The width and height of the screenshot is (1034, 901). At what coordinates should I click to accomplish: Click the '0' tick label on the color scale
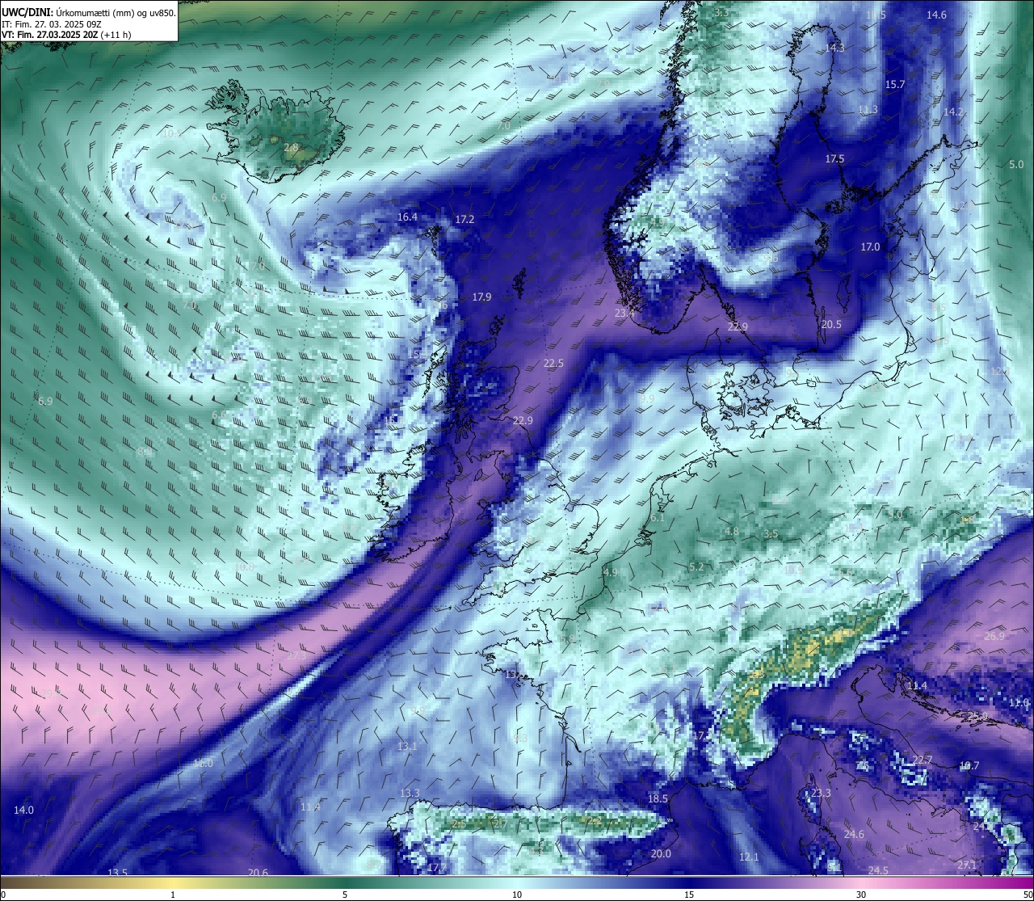[3, 895]
